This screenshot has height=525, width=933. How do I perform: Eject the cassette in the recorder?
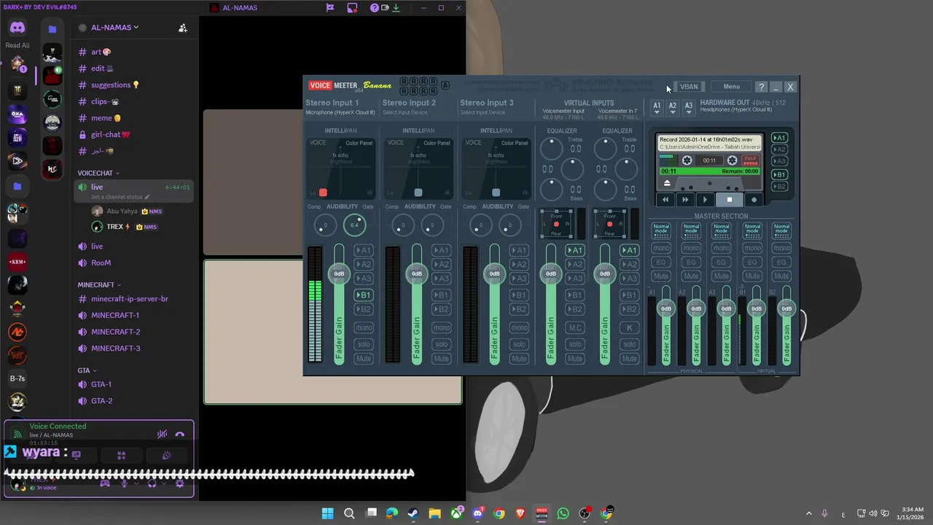point(667,183)
